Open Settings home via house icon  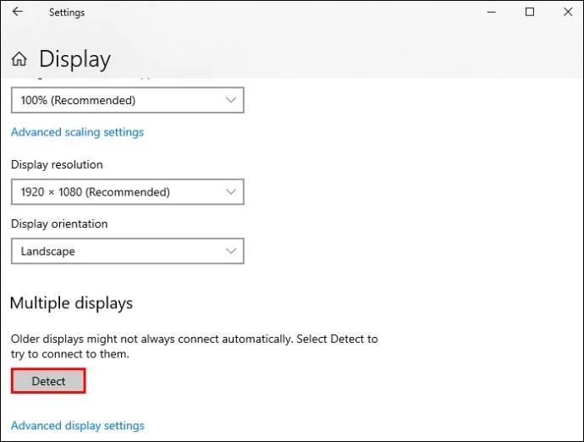pyautogui.click(x=19, y=59)
